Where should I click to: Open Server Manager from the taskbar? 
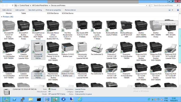[x=6, y=99]
